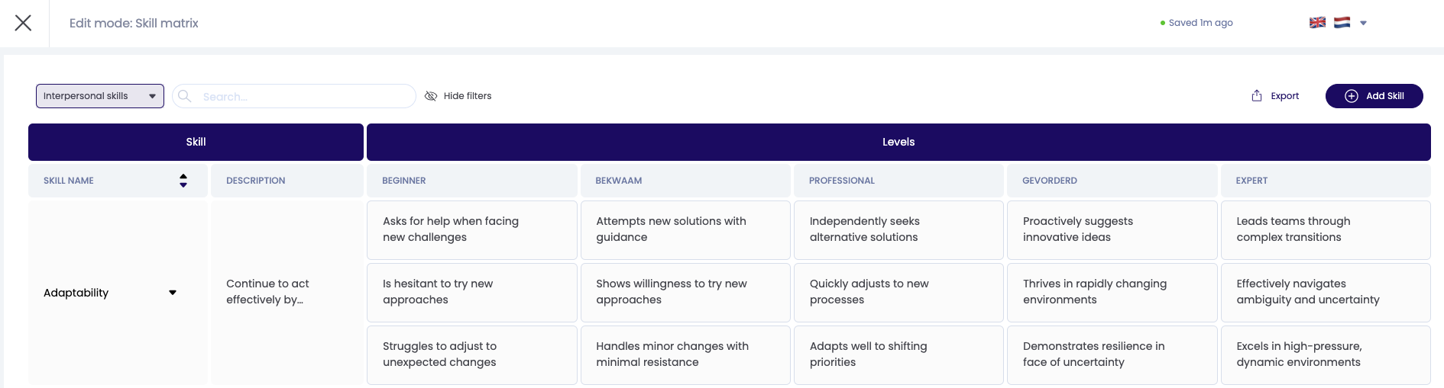The width and height of the screenshot is (1444, 388).
Task: Sort by Skill Name column arrows
Action: coord(183,181)
